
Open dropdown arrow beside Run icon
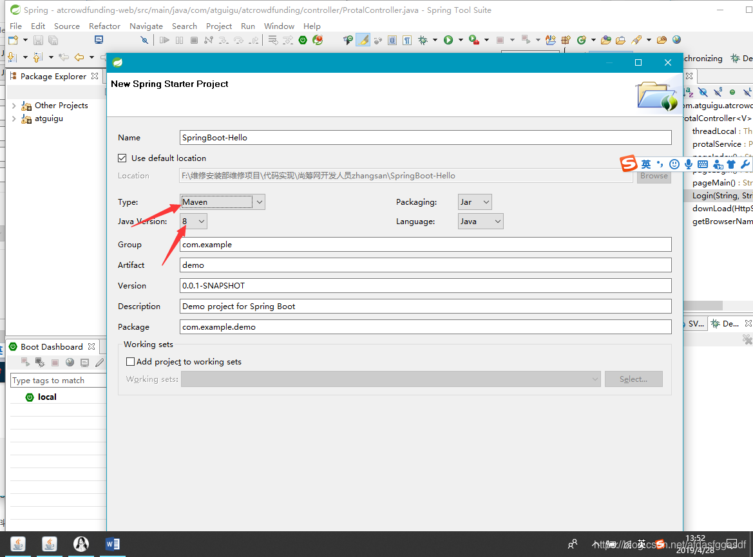click(461, 40)
